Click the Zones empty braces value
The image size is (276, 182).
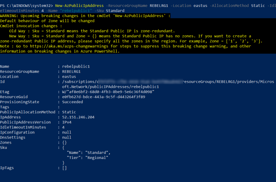point(64,142)
